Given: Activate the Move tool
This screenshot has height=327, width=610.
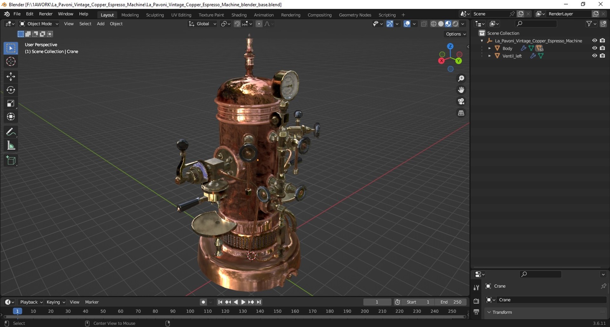Looking at the screenshot, I should [x=11, y=76].
